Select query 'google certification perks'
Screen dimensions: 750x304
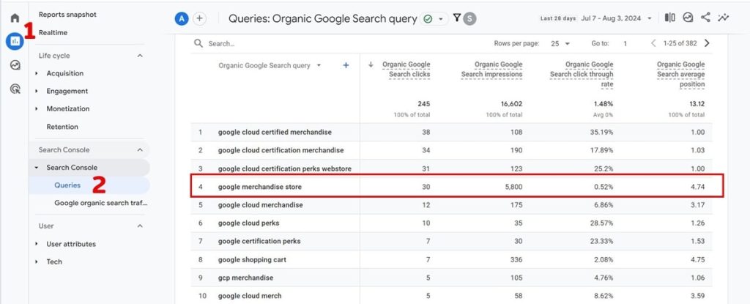pos(259,241)
